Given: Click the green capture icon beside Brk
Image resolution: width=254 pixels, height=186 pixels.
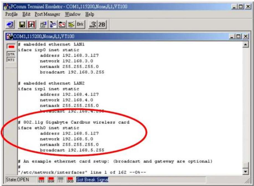Looking at the screenshot, I should [71, 25].
